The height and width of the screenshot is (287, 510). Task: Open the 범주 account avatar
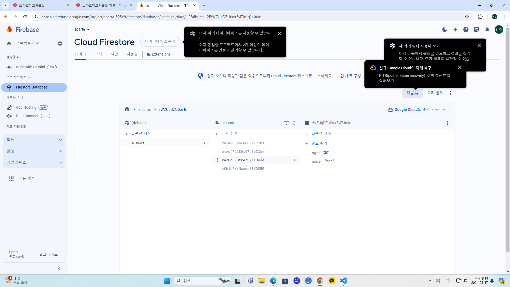coord(499,29)
